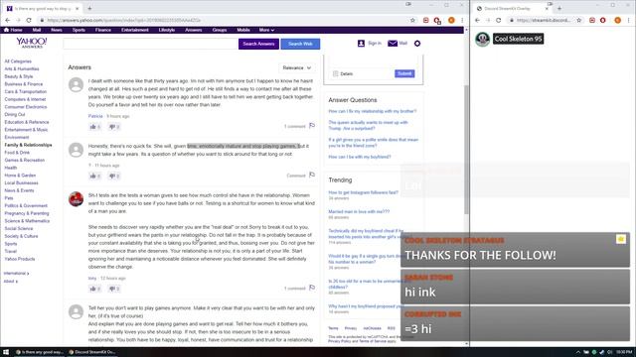Bookmark the Yahoo Answers page with star
This screenshot has height=357, width=636.
click(x=413, y=20)
